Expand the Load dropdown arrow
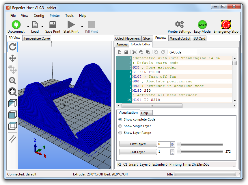The image size is (248, 185). click(x=42, y=27)
